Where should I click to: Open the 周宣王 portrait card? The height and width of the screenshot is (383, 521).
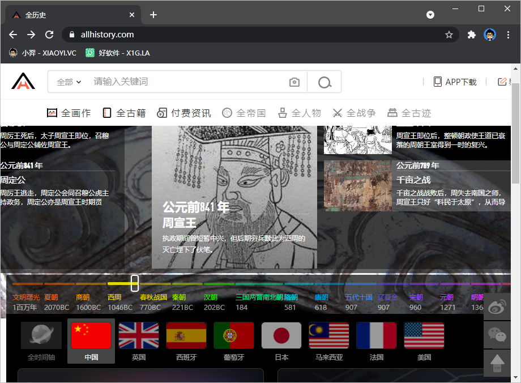234,197
